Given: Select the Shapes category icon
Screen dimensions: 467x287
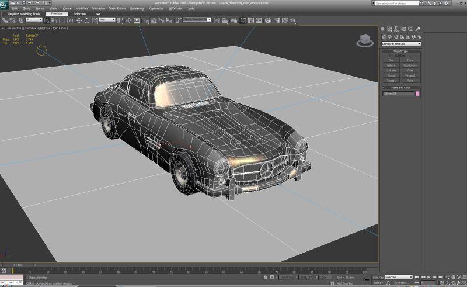Looking at the screenshot, I should point(390,37).
